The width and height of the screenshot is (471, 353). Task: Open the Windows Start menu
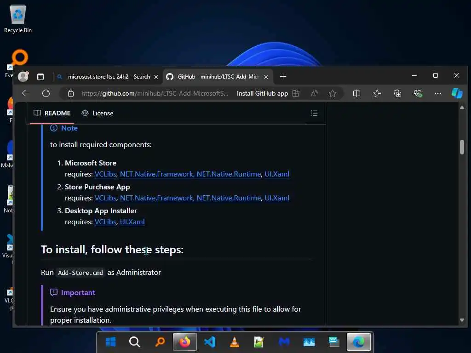point(110,342)
